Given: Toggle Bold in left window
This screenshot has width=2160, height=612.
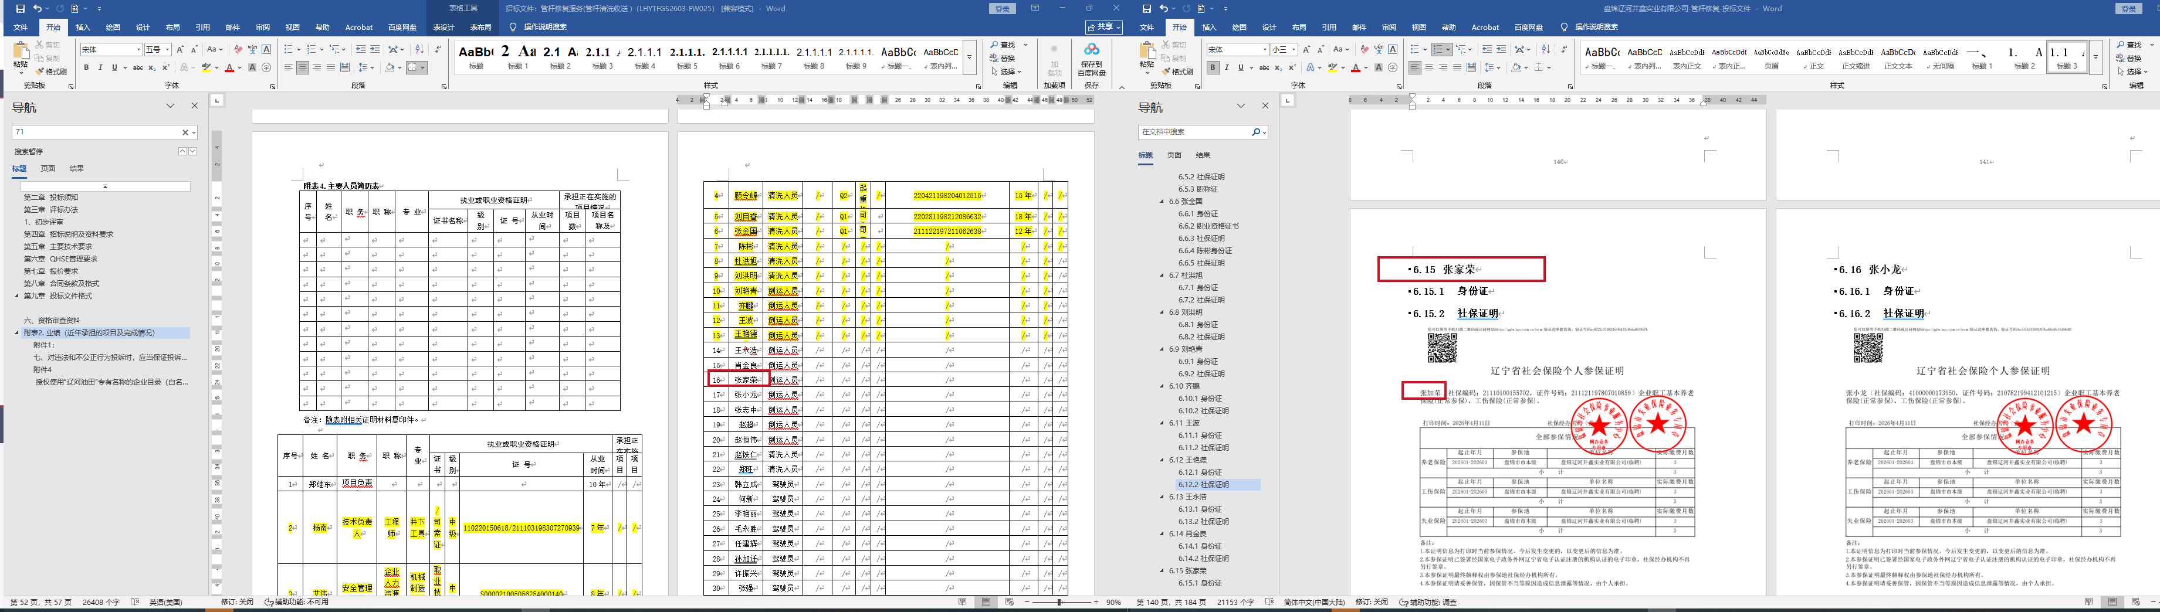Looking at the screenshot, I should pos(86,68).
